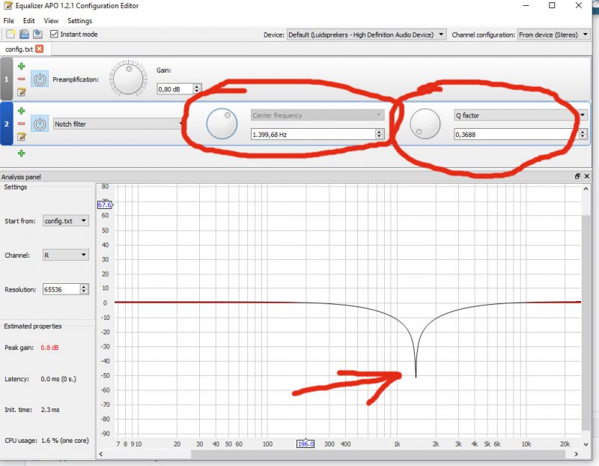The width and height of the screenshot is (599, 466).
Task: Click the Estimated properties heading
Action: [33, 326]
